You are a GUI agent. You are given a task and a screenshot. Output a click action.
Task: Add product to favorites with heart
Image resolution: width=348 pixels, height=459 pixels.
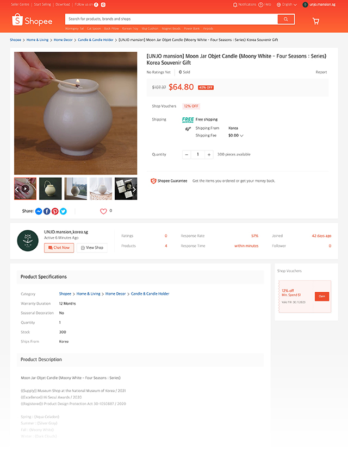(x=103, y=211)
